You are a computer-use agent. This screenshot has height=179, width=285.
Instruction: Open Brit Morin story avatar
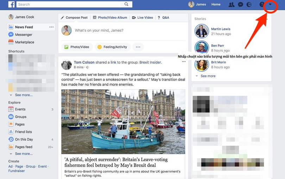tap(202, 65)
